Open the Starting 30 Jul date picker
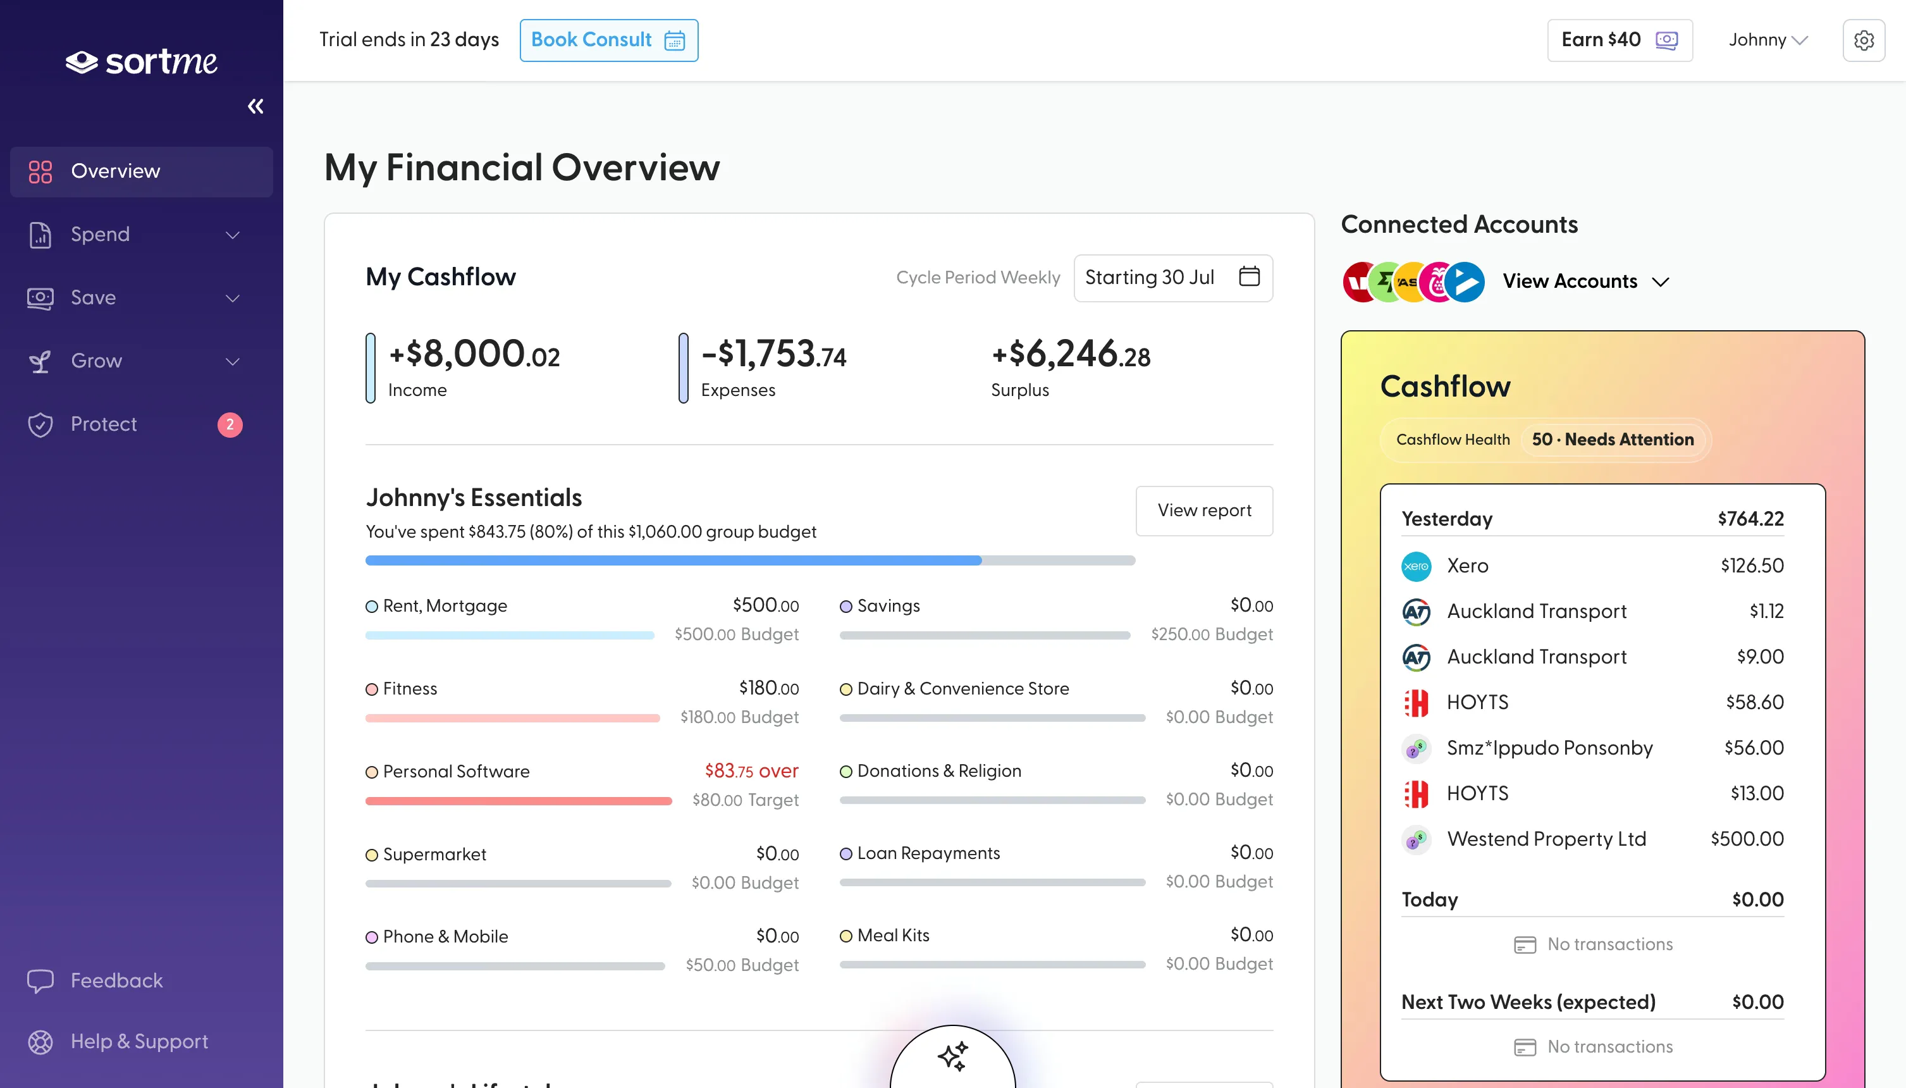Viewport: 1906px width, 1088px height. pyautogui.click(x=1172, y=277)
